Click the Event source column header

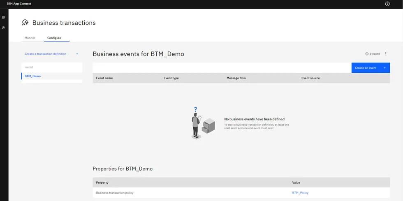310,78
